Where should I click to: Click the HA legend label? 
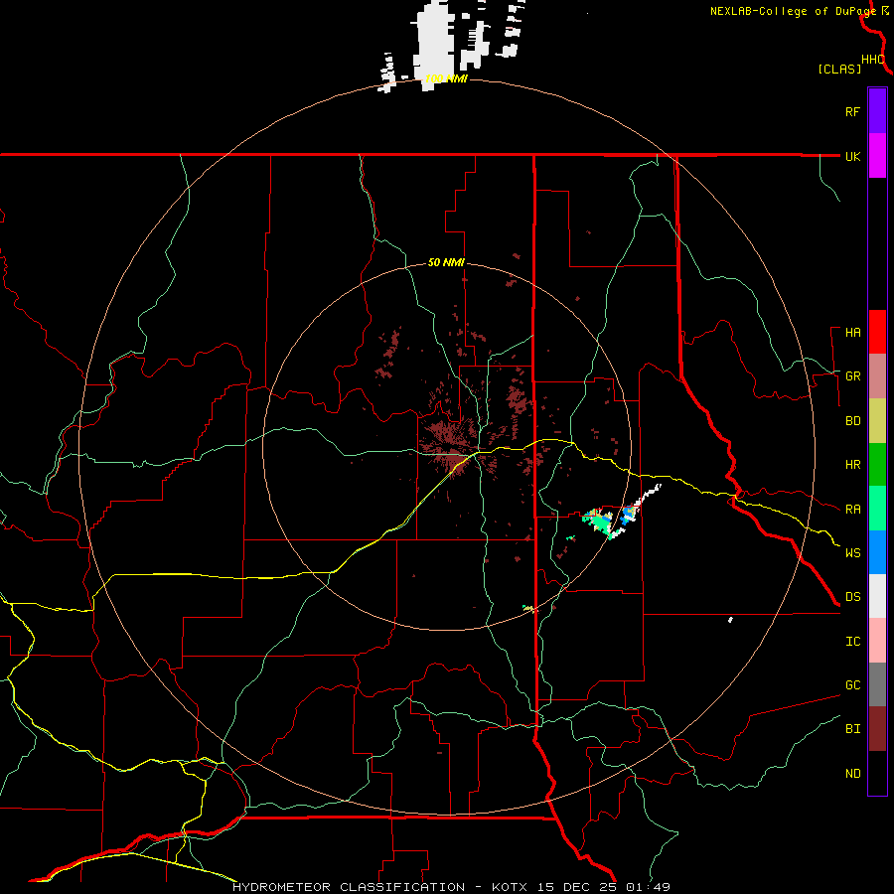pos(852,333)
